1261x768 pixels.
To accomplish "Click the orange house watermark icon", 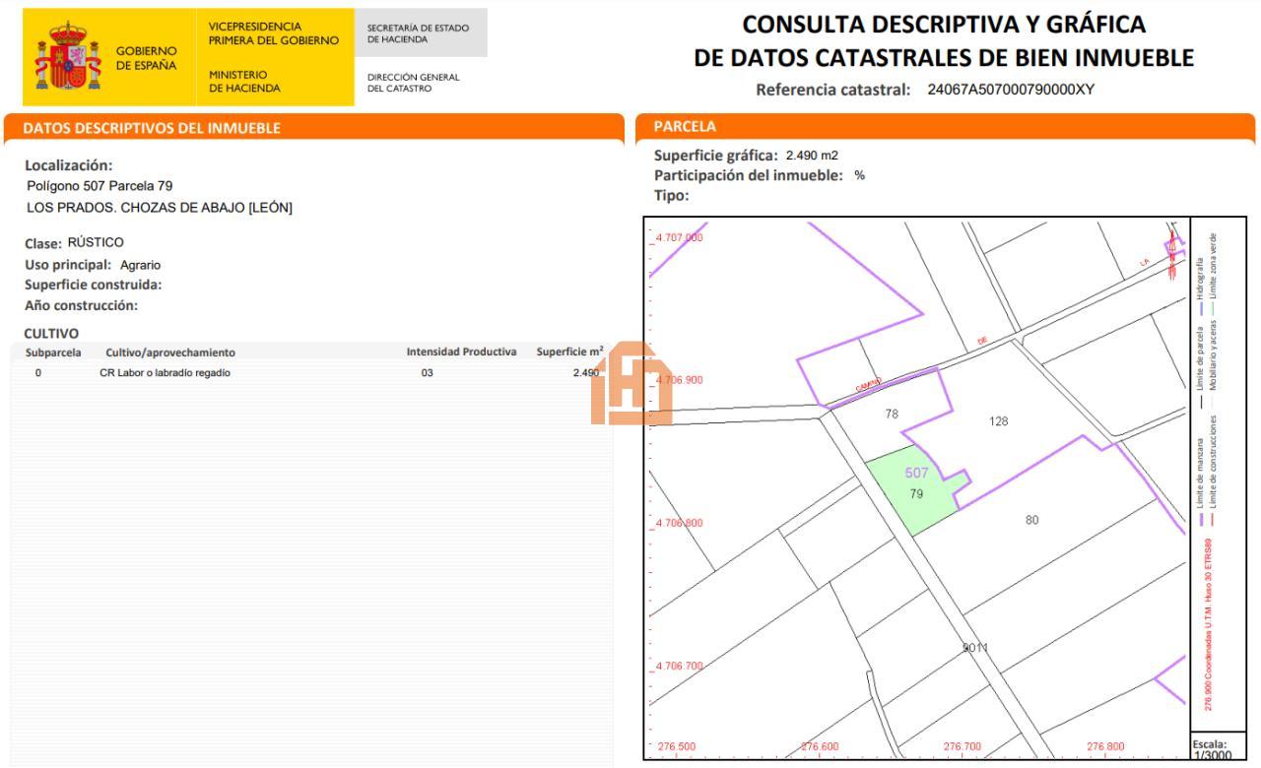I will [630, 384].
